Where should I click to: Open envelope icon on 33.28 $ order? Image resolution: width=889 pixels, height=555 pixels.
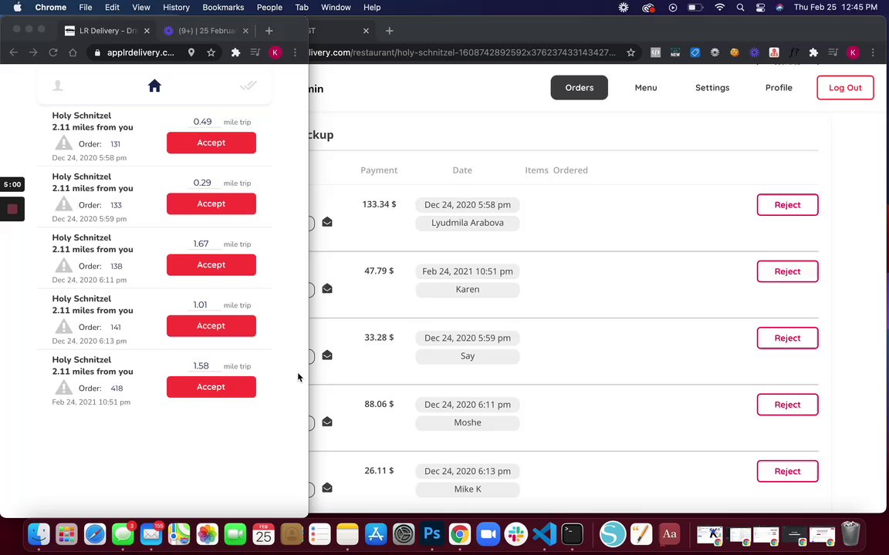327,355
